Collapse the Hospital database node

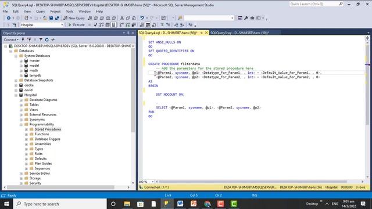pyautogui.click(x=16, y=95)
